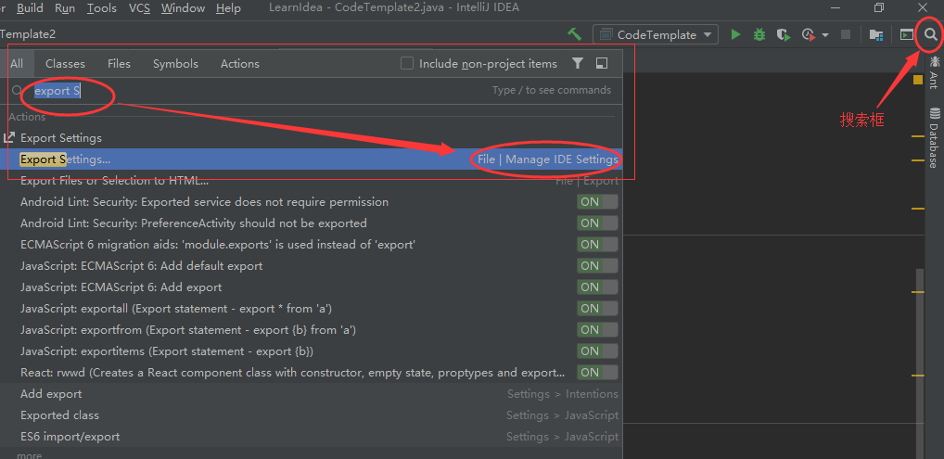Open the VCS menu
Image resolution: width=944 pixels, height=459 pixels.
tap(140, 8)
